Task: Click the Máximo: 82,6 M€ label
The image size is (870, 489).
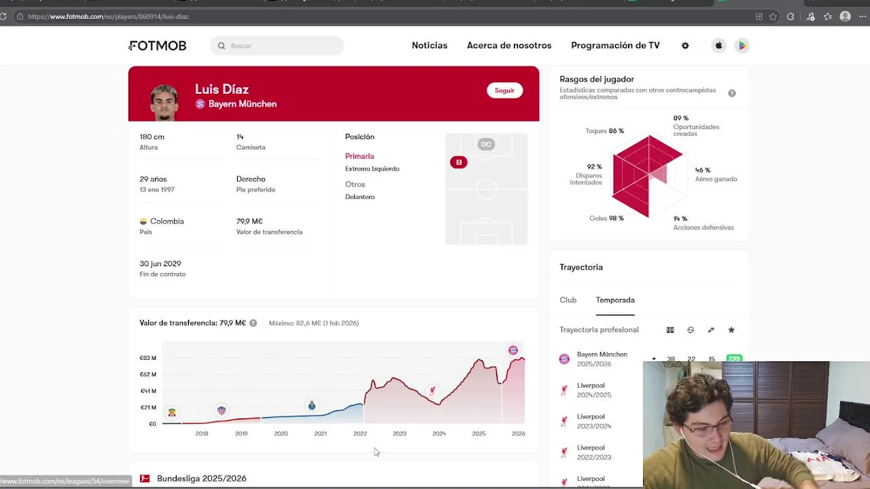Action: click(313, 323)
